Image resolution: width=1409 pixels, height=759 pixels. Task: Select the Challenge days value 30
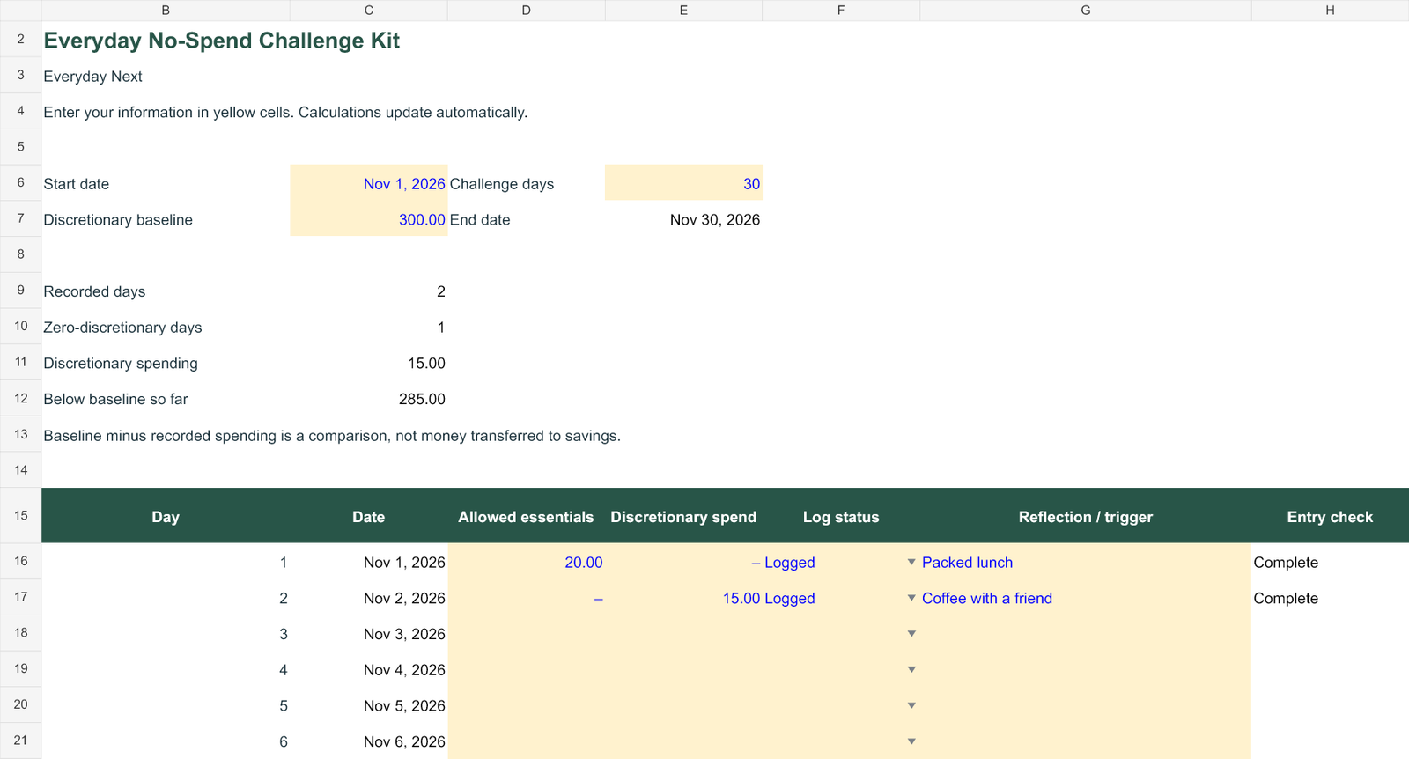683,183
